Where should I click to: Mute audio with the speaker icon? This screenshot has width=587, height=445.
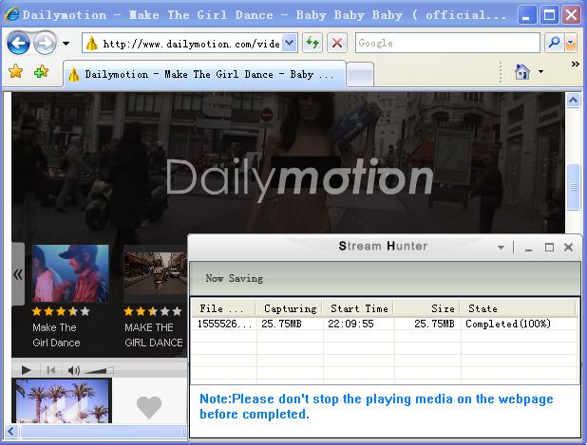[73, 370]
